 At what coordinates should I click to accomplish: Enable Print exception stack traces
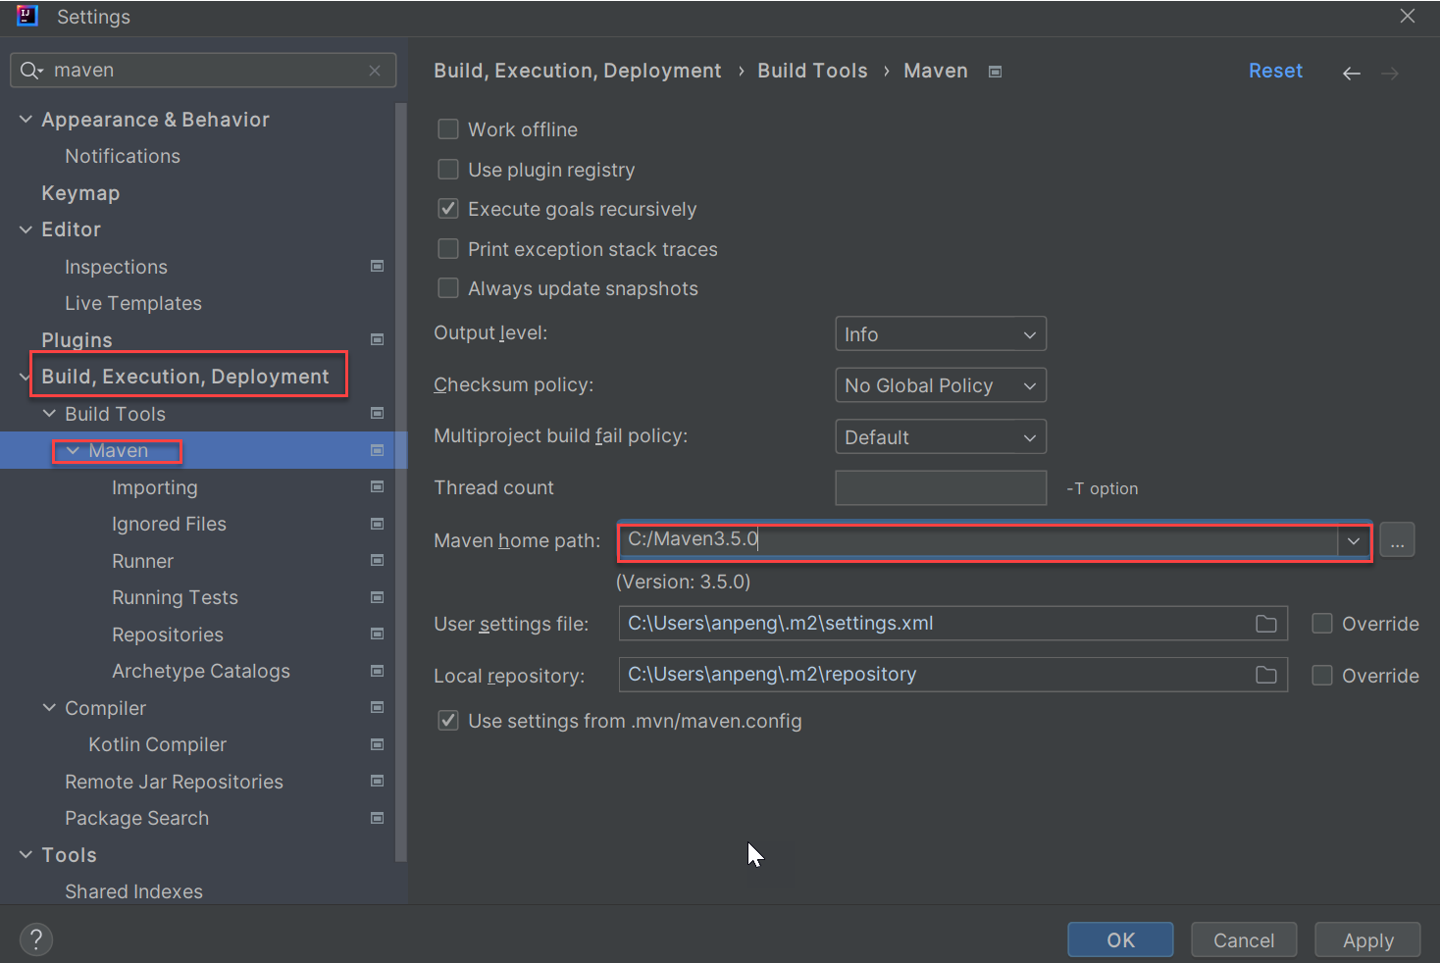pos(448,249)
